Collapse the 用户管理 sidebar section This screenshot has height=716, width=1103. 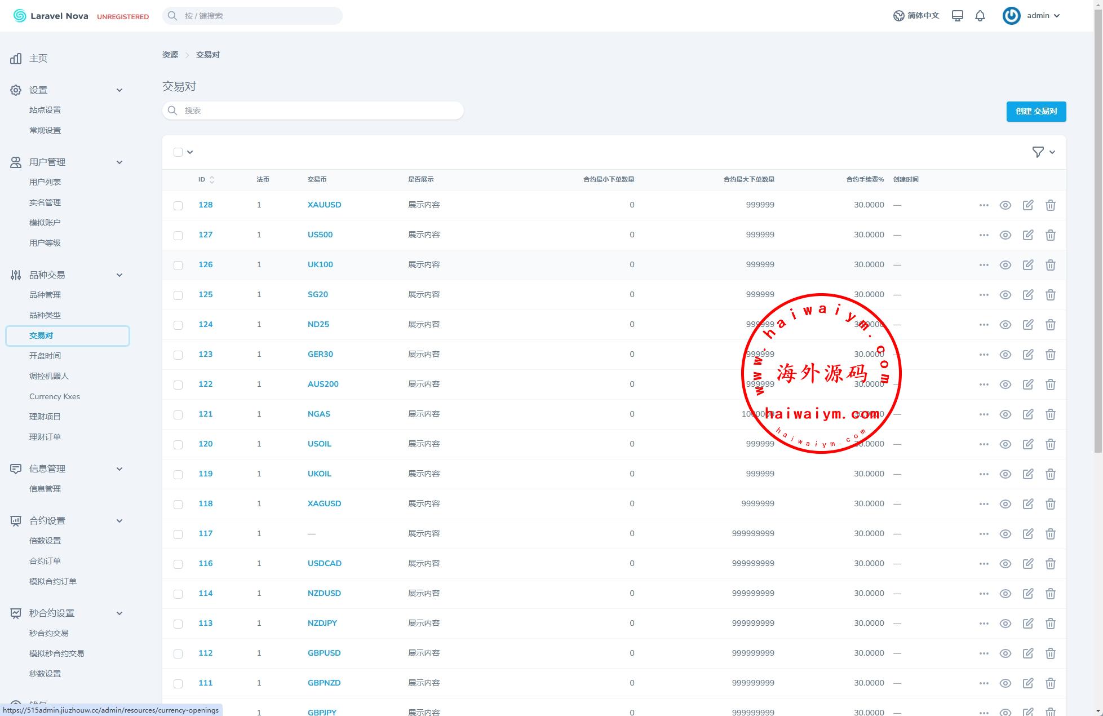click(x=119, y=162)
